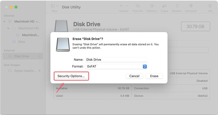This screenshot has width=218, height=115.
Task: Confirm with the Erase button
Action: tap(154, 76)
